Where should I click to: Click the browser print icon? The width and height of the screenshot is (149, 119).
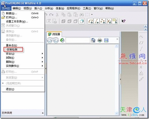click(x=100, y=40)
